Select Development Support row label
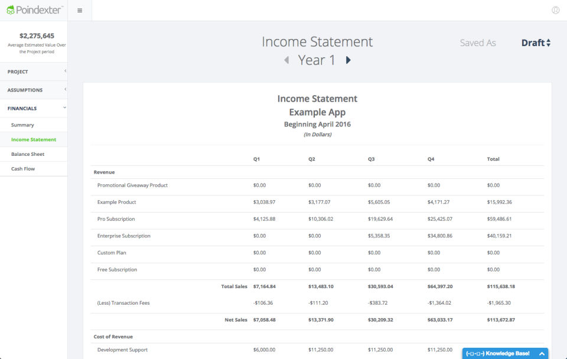The height and width of the screenshot is (359, 567). [x=122, y=350]
